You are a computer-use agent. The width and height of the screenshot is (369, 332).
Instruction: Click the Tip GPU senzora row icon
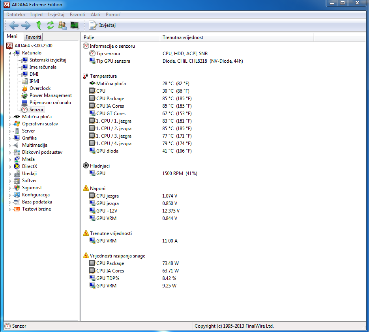pos(92,61)
